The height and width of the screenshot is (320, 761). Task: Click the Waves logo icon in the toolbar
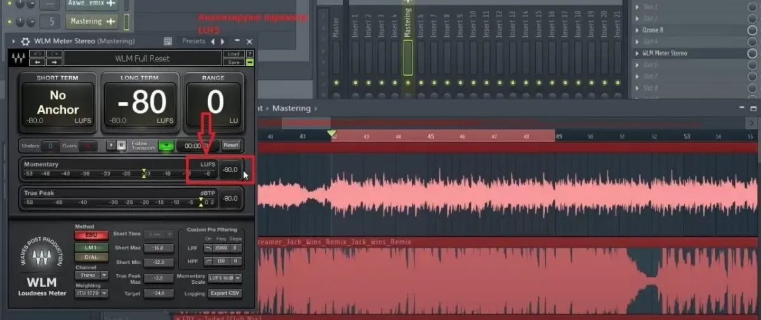point(18,58)
